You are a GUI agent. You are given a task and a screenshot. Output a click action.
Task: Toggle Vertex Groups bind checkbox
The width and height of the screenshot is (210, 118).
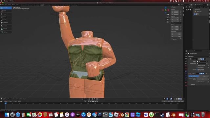pyautogui.click(x=197, y=69)
